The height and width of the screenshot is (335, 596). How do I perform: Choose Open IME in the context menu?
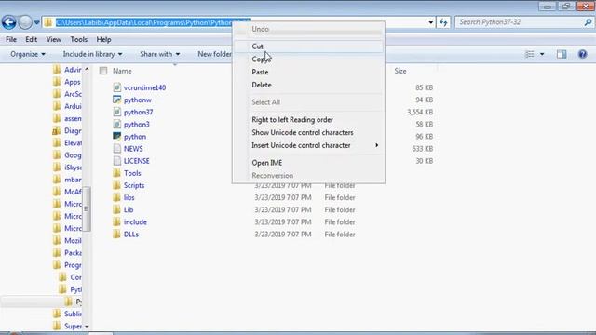[x=308, y=163]
